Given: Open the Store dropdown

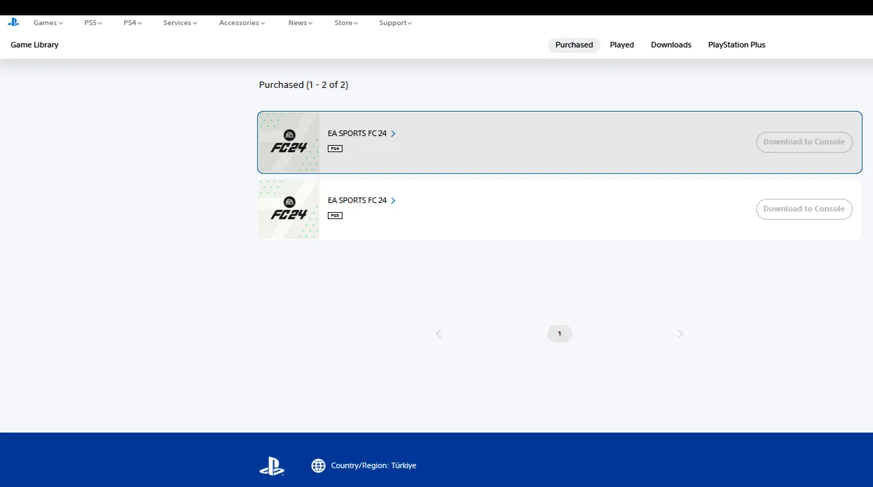Looking at the screenshot, I should tap(346, 23).
